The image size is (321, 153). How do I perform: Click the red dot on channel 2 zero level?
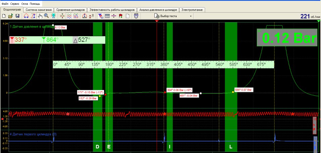click(x=2, y=119)
